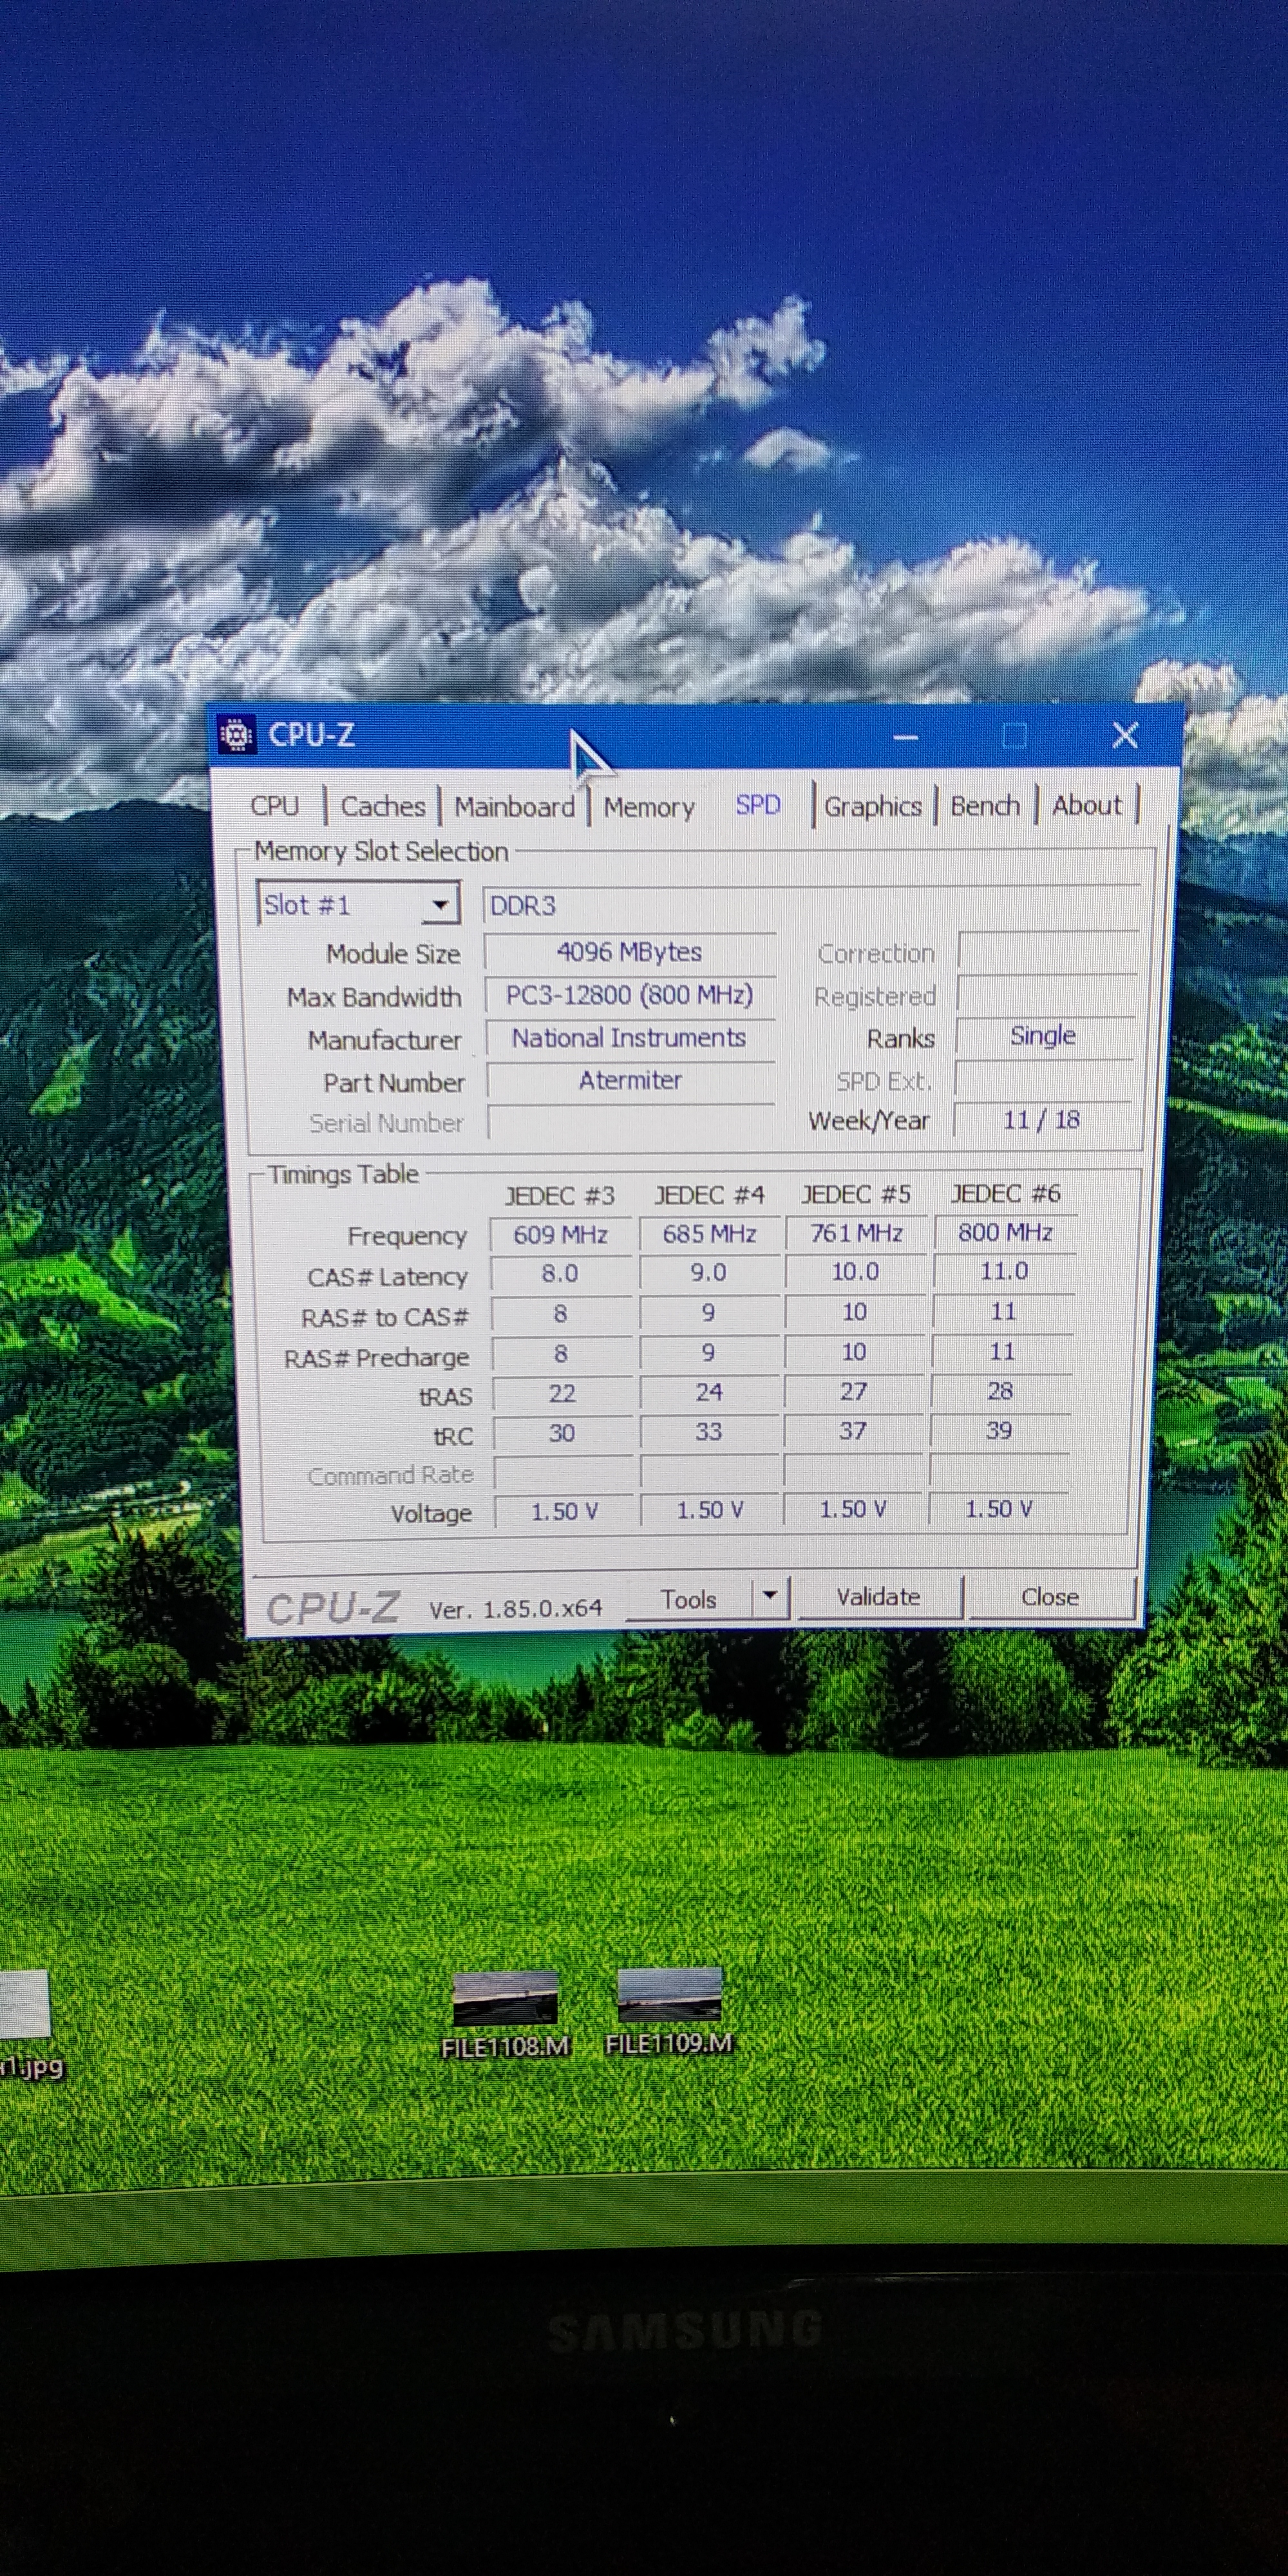Expand the Slot #1 memory dropdown
The image size is (1288, 2576).
[x=439, y=906]
